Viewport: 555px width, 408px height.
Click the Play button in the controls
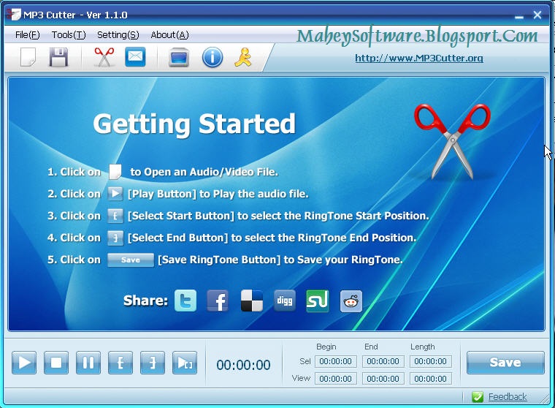(x=24, y=363)
